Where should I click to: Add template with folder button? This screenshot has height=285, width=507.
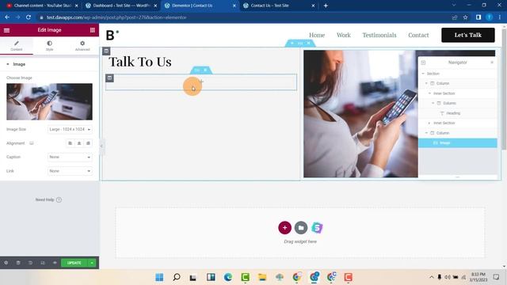[301, 228]
